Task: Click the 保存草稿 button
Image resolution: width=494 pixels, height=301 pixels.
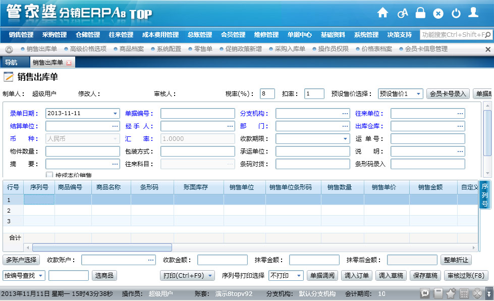Action: (425, 276)
